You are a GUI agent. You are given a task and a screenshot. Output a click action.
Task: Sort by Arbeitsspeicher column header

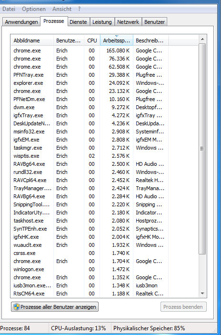coord(117,41)
